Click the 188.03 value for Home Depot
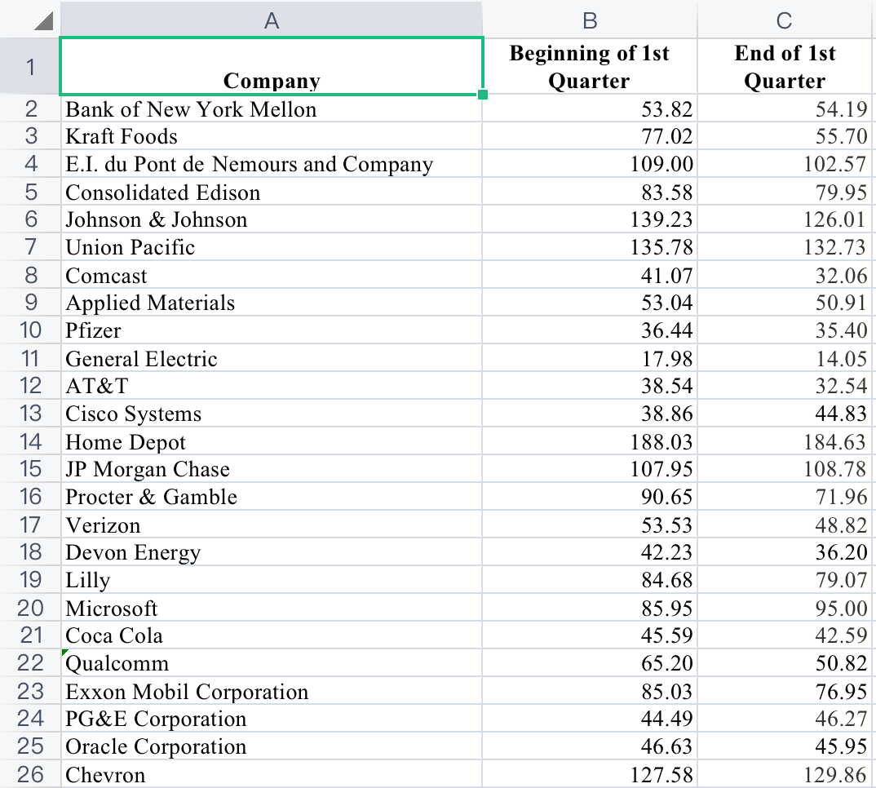 [589, 441]
